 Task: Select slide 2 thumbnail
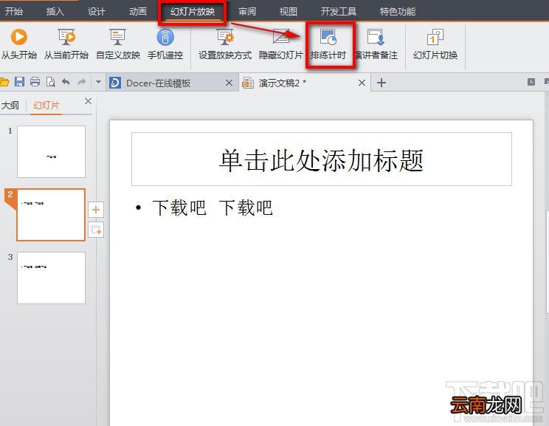51,215
